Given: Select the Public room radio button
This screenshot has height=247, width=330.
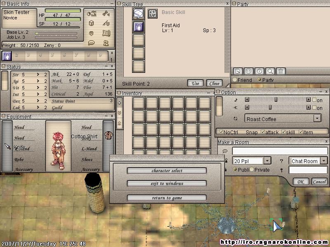Looking at the screenshot, I should click(x=235, y=169).
